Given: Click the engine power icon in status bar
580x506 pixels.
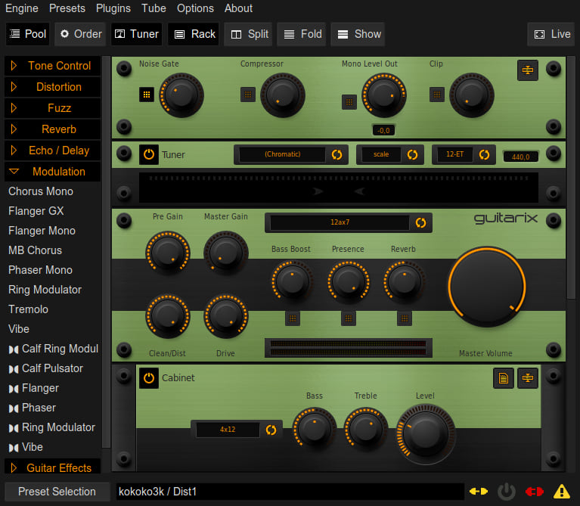Looking at the screenshot, I should (x=507, y=492).
